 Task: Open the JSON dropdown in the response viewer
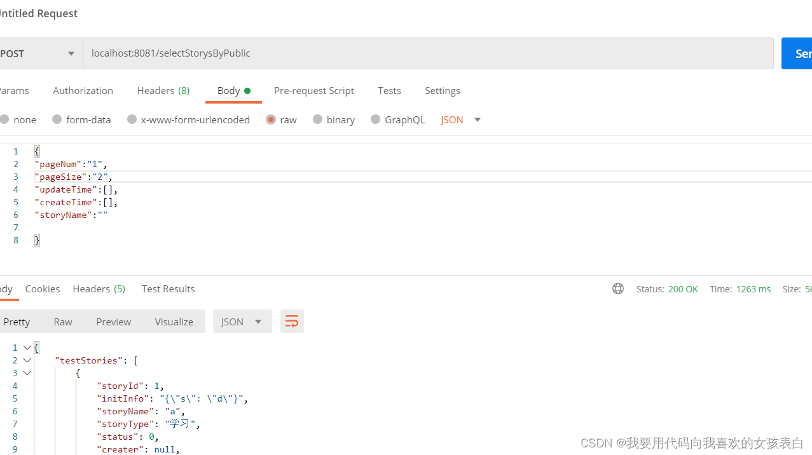pyautogui.click(x=242, y=321)
